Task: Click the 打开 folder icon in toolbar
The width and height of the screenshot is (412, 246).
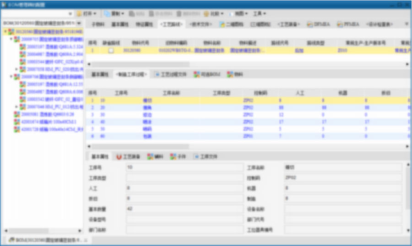Action: click(79, 13)
